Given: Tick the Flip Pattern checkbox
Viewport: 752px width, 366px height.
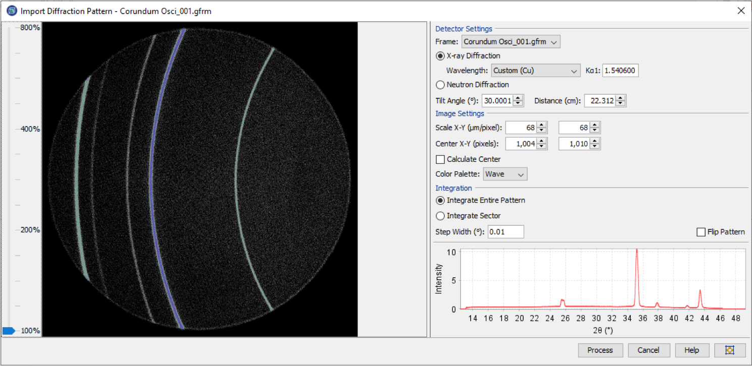Looking at the screenshot, I should (700, 232).
